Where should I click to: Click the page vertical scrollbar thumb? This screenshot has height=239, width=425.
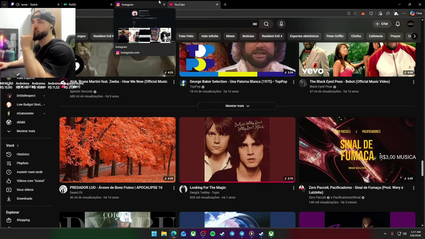coord(422,168)
